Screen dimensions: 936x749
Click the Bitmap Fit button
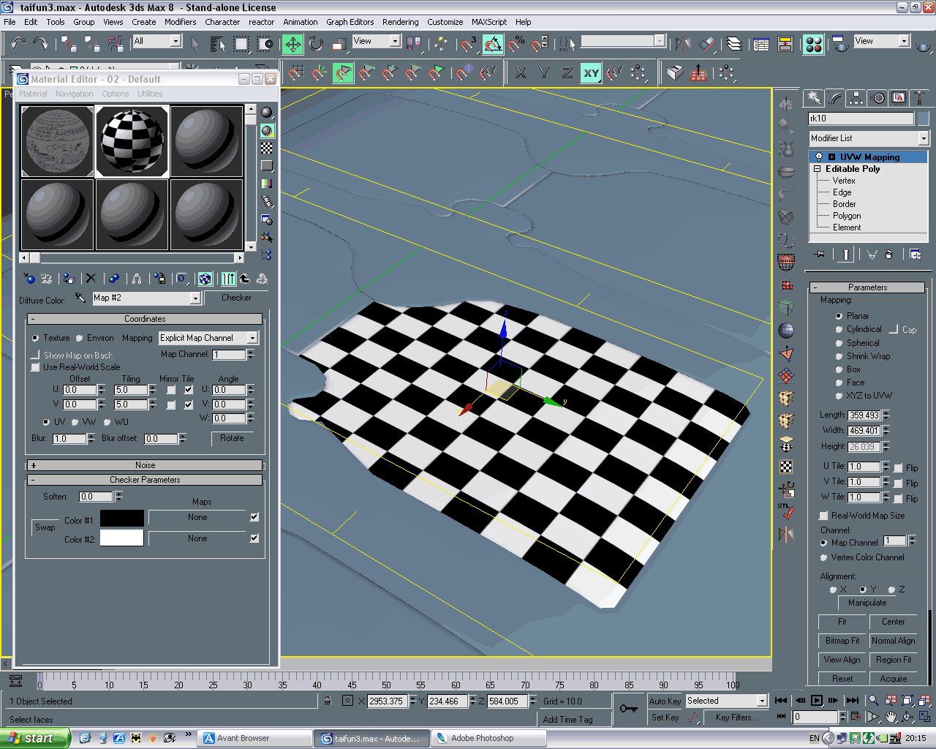coord(842,641)
